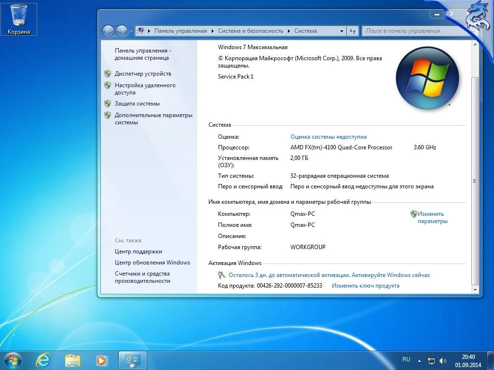Open Центр поддержки under См. также
Viewport: 494px width, 370px height.
click(138, 251)
